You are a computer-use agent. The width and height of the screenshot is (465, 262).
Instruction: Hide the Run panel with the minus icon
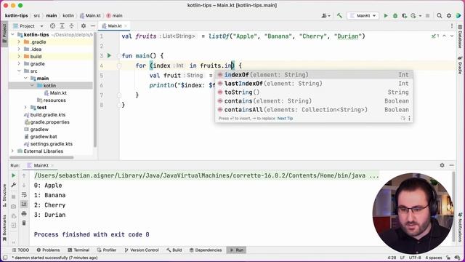pyautogui.click(x=452, y=165)
